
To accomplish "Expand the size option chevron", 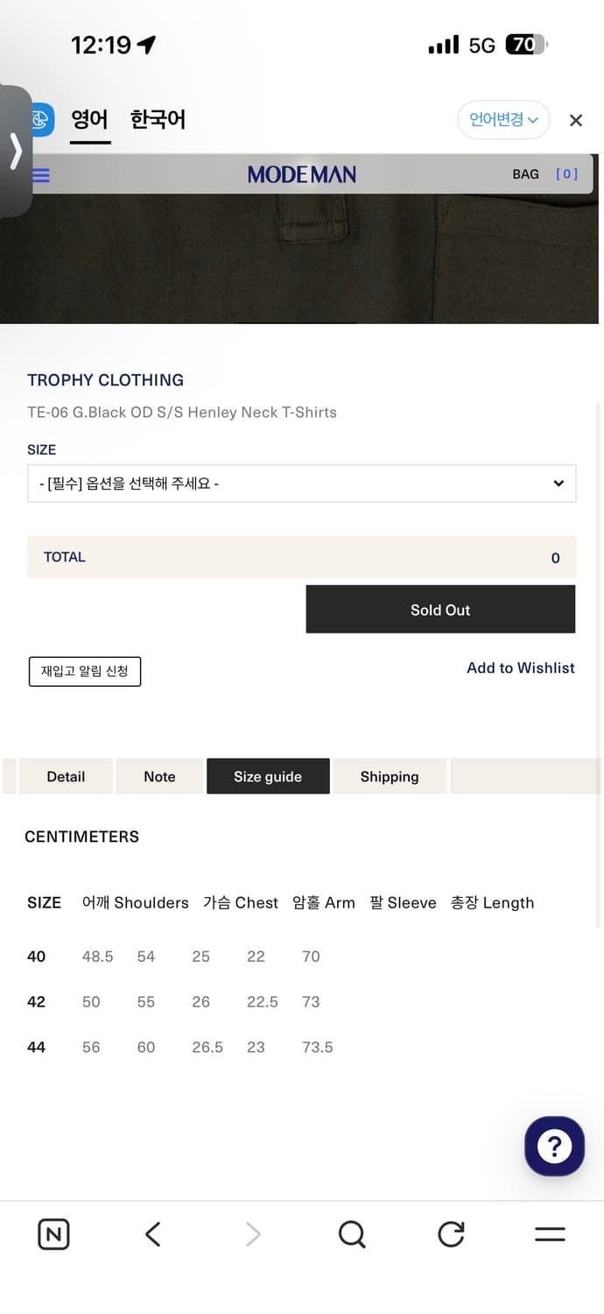I will [558, 483].
